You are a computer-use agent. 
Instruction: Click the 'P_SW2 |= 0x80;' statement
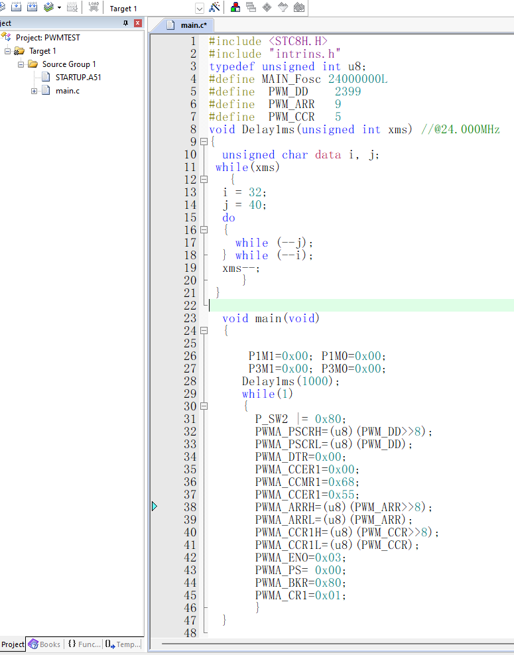[x=300, y=419]
